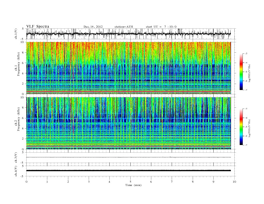
Task: Click the "Time (min)" x-axis label
Action: click(x=133, y=185)
